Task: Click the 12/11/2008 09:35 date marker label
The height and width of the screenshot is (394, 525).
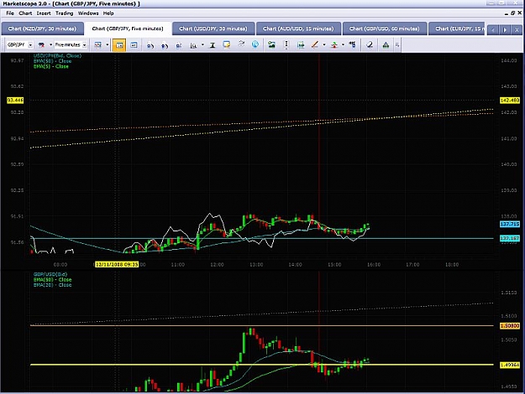Action: (x=117, y=264)
